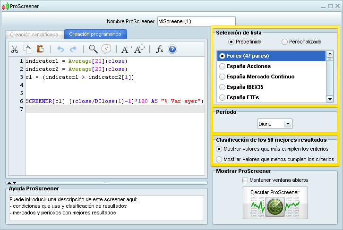Select España IBEX35 radio option
The height and width of the screenshot is (230, 343).
click(223, 87)
